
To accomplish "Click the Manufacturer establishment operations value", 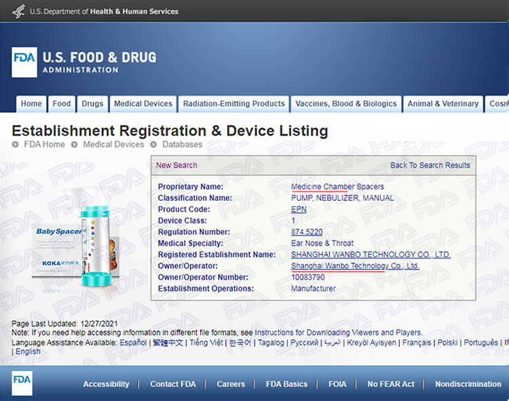I will [314, 288].
